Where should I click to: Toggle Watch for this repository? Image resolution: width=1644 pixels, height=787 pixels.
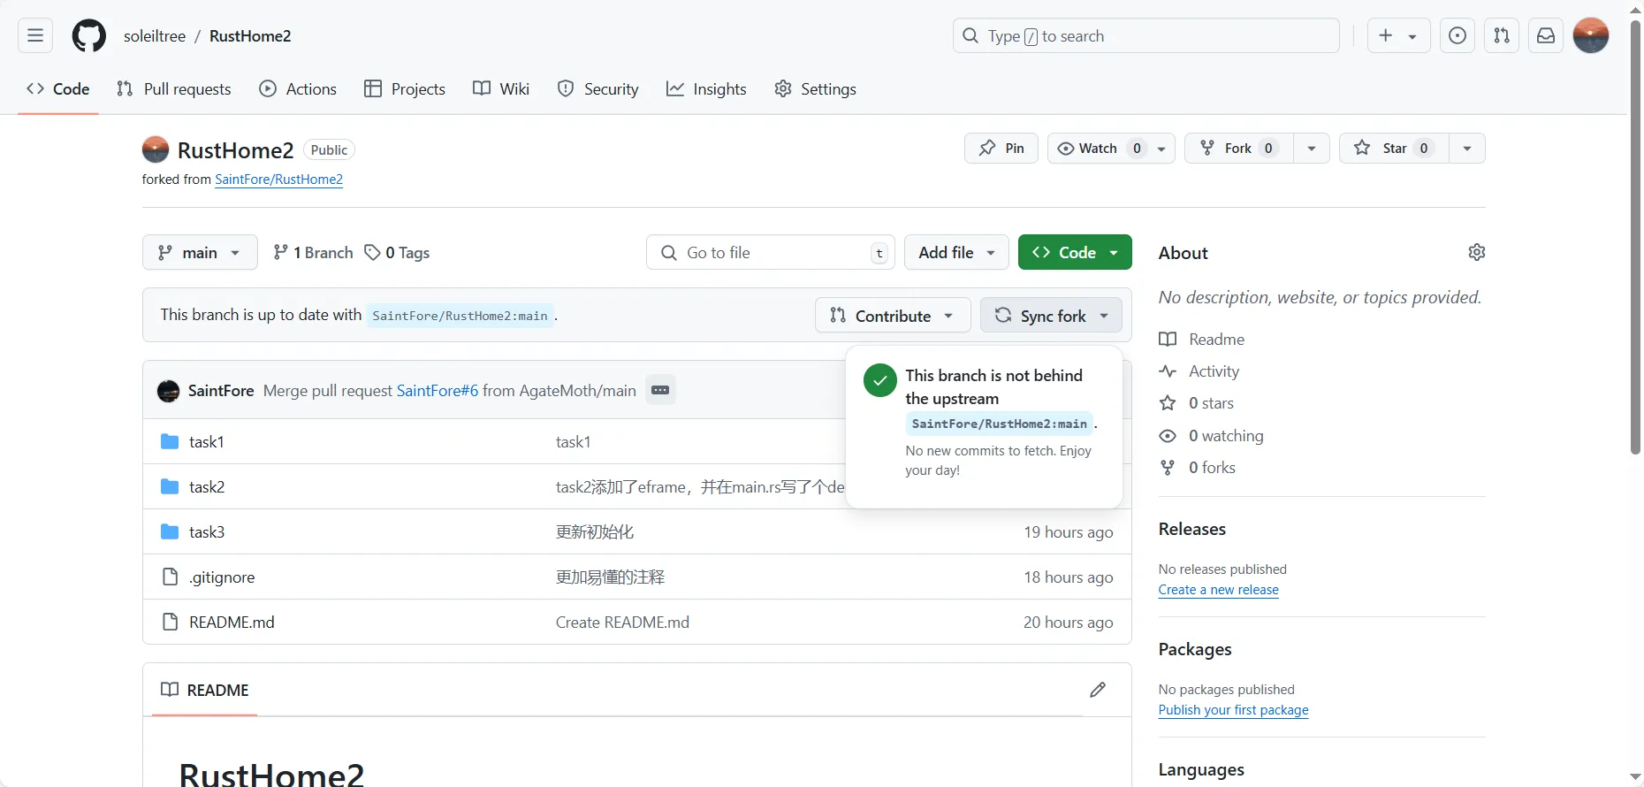tap(1098, 149)
